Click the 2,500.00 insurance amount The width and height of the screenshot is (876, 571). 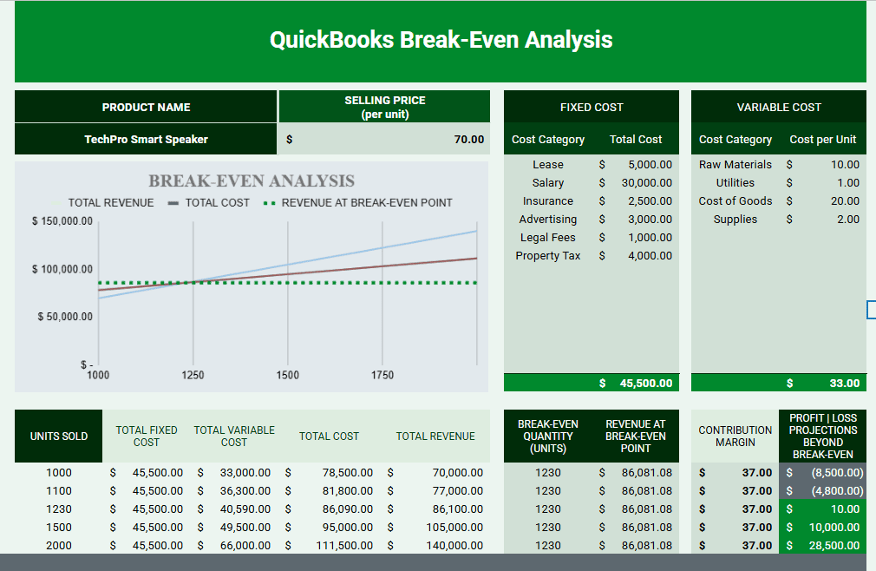point(636,201)
